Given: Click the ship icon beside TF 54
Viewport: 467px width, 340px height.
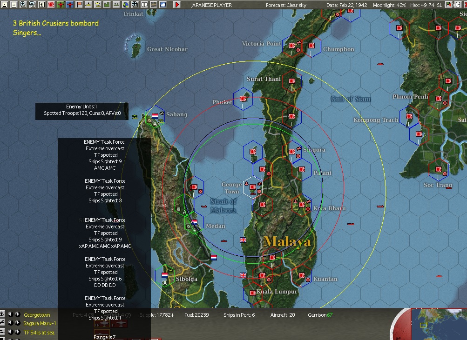Looking at the screenshot, I should tap(2, 332).
